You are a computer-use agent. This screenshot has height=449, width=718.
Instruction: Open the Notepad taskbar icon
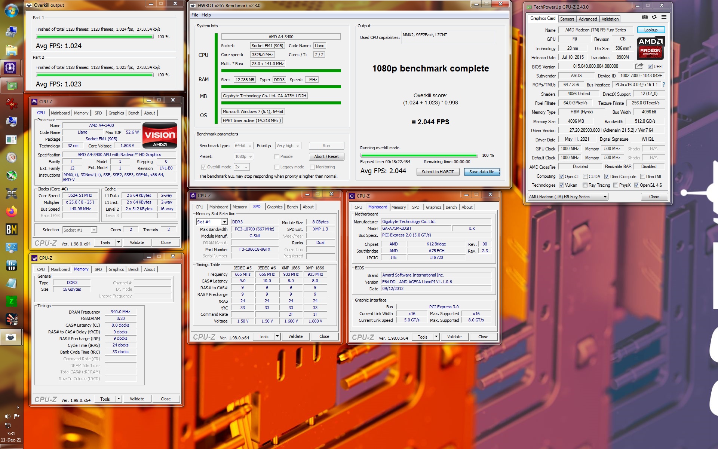[11, 283]
